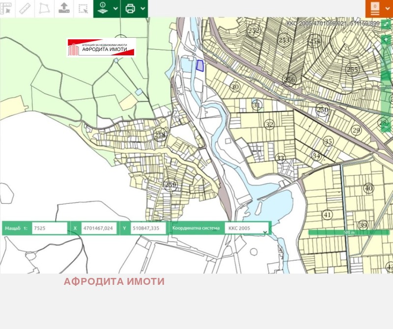Click the printer icon
The width and height of the screenshot is (393, 329).
tap(130, 8)
